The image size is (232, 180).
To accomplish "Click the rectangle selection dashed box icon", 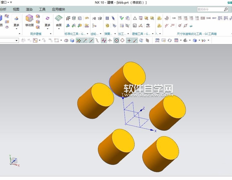I will 56,40.
